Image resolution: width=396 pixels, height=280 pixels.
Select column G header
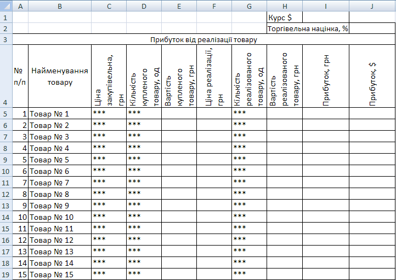coord(249,6)
